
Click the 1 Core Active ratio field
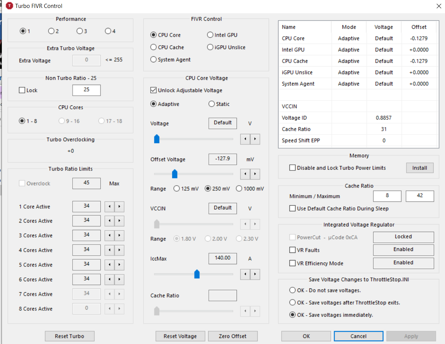click(87, 206)
